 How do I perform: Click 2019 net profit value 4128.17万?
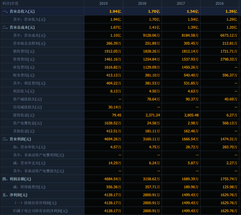tap(113, 195)
